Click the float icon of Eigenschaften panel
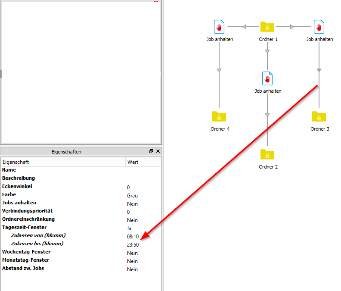The height and width of the screenshot is (291, 341). point(151,151)
